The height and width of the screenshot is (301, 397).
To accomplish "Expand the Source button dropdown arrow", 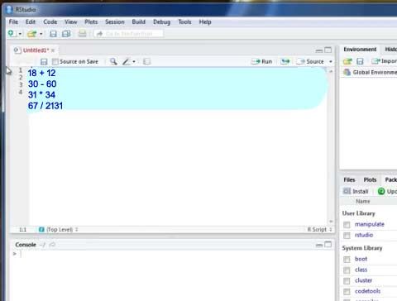I will coord(331,61).
